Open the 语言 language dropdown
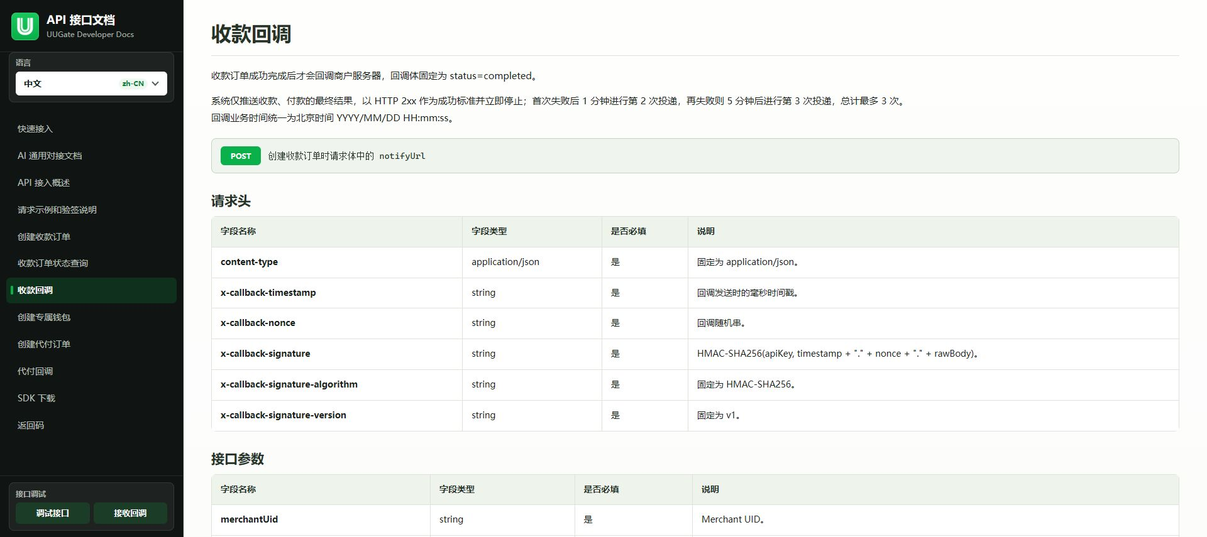The image size is (1207, 537). (91, 84)
